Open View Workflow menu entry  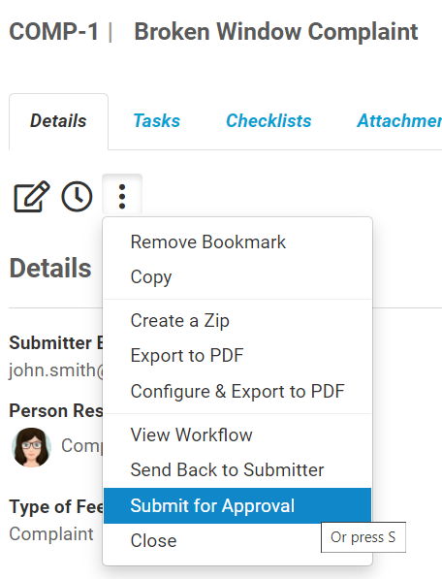pos(237,435)
